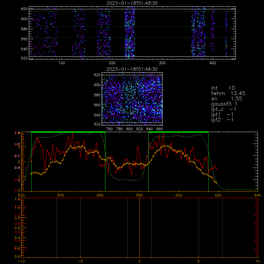The width and height of the screenshot is (264, 264).
Task: Click the orange x-axis label 600 of the profile plot
Action: pyautogui.click(x=179, y=195)
